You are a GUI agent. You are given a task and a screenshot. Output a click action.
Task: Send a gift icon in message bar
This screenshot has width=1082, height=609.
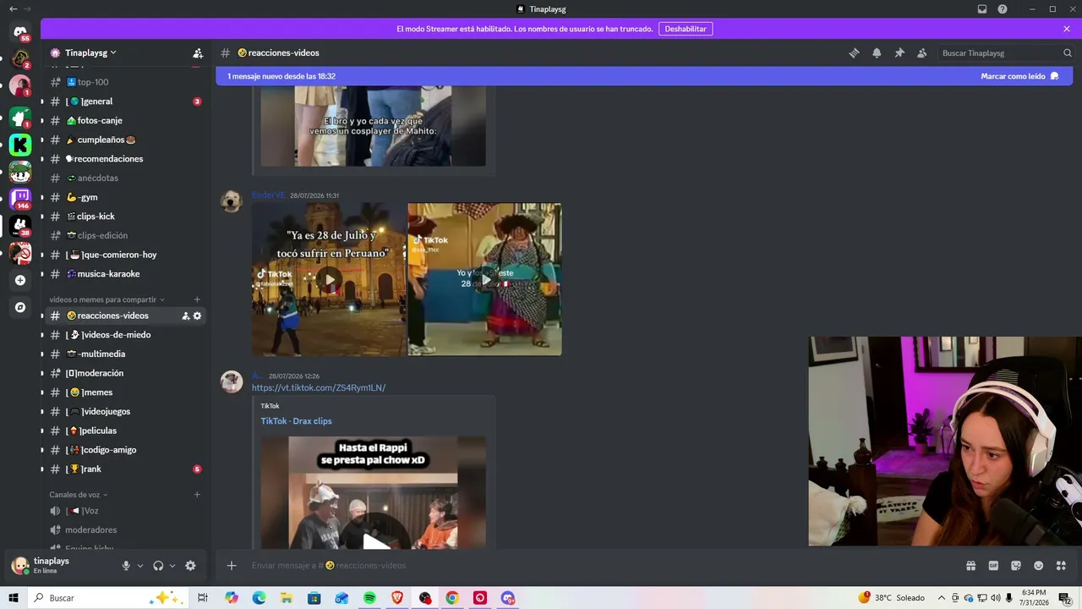[x=970, y=566]
